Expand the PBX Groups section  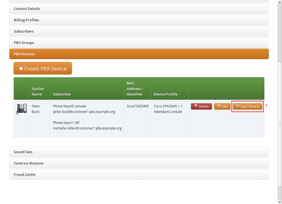[139, 43]
